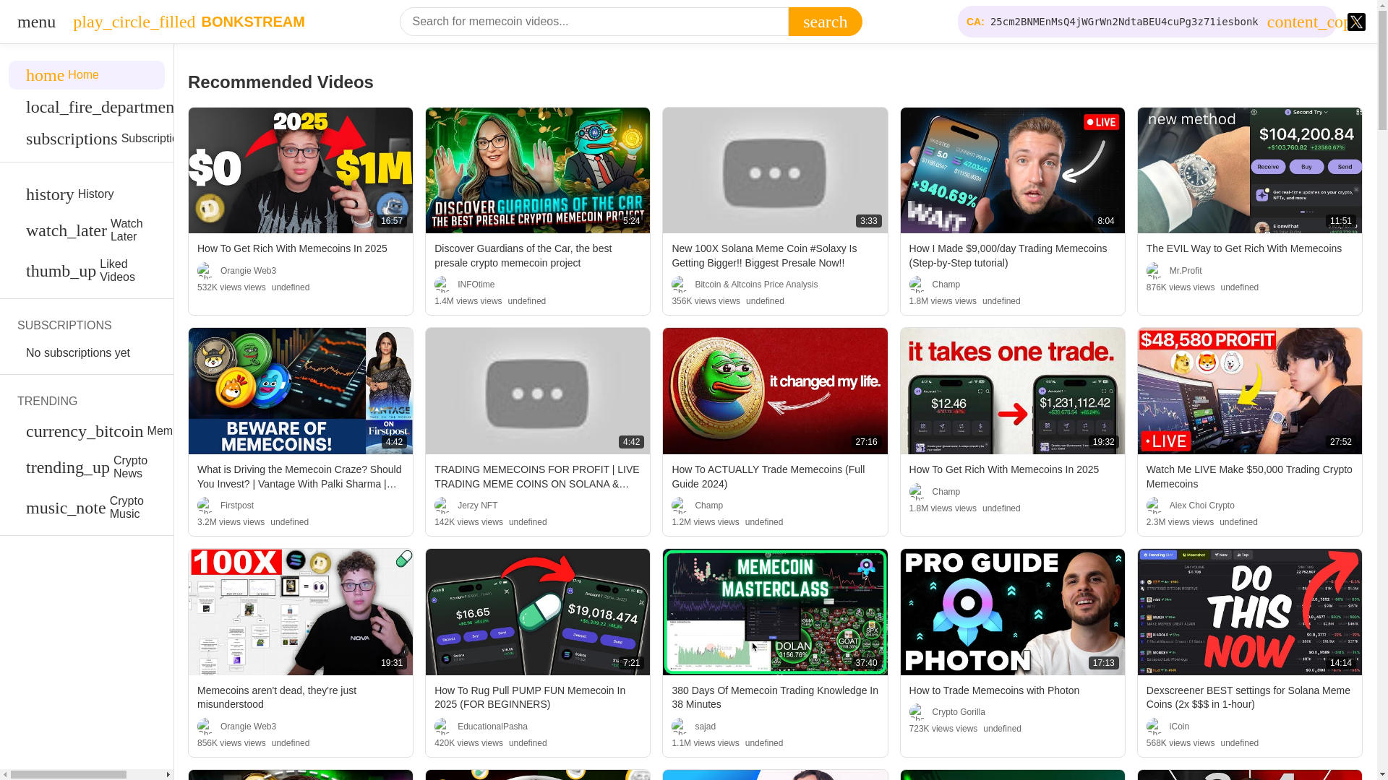Click '3.2M views views' text under Firstpost
This screenshot has height=780, width=1388.
231,522
